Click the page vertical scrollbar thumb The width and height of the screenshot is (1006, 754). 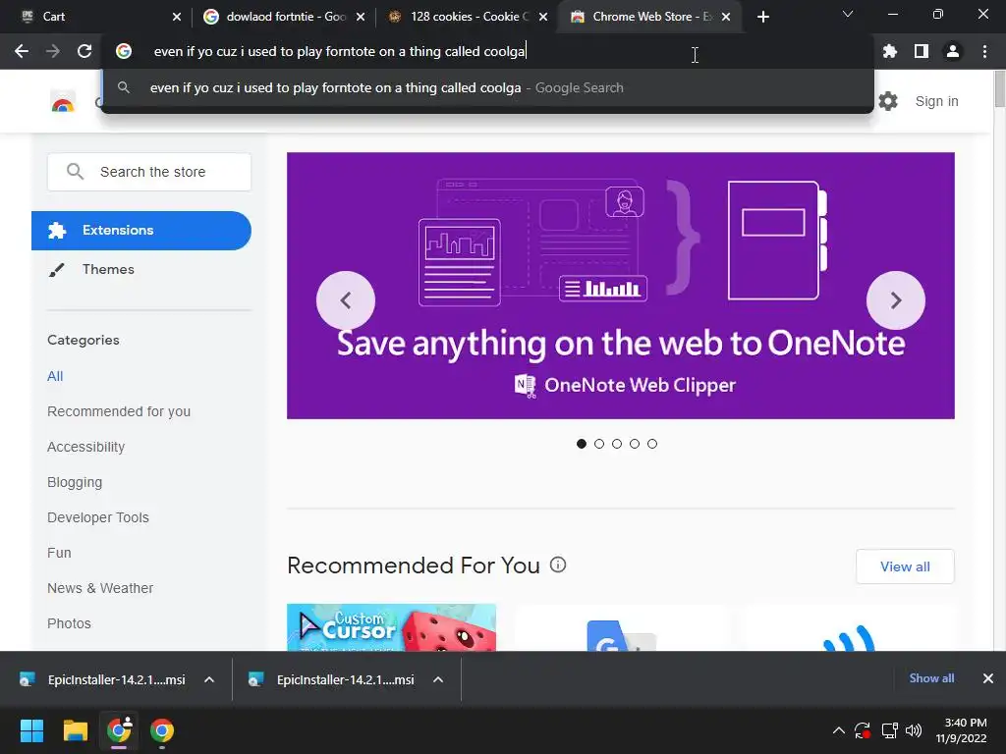click(999, 89)
